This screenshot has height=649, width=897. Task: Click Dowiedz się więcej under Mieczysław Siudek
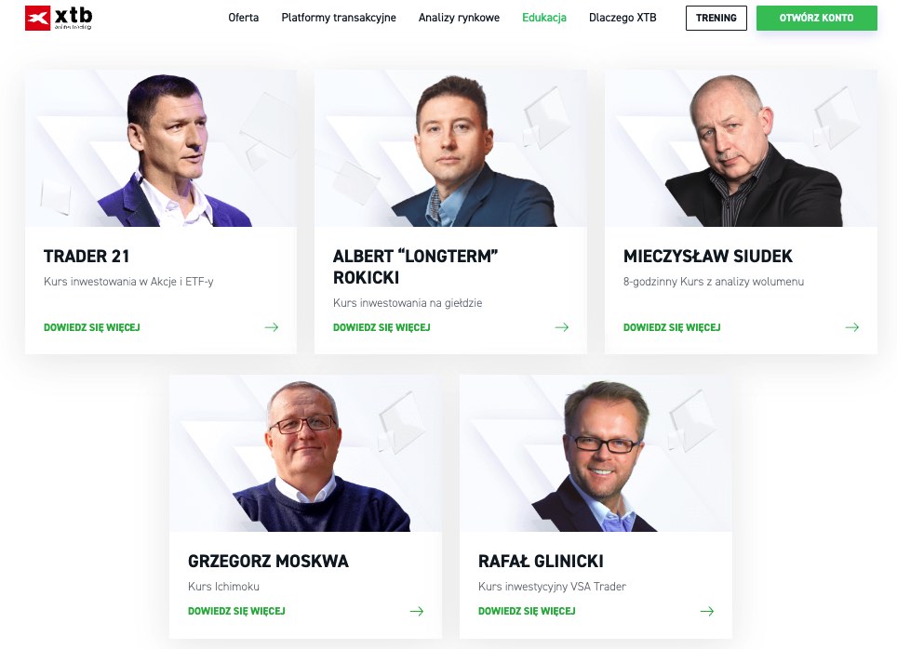coord(672,327)
